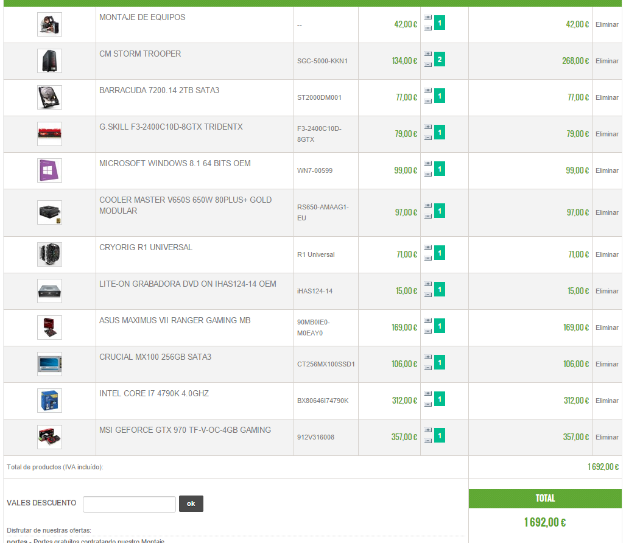Decrease quantity of CM Storm Trooper
This screenshot has height=543, width=626.
(x=427, y=65)
